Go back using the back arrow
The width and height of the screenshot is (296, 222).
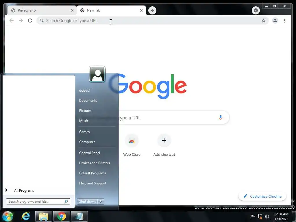tap(12, 21)
